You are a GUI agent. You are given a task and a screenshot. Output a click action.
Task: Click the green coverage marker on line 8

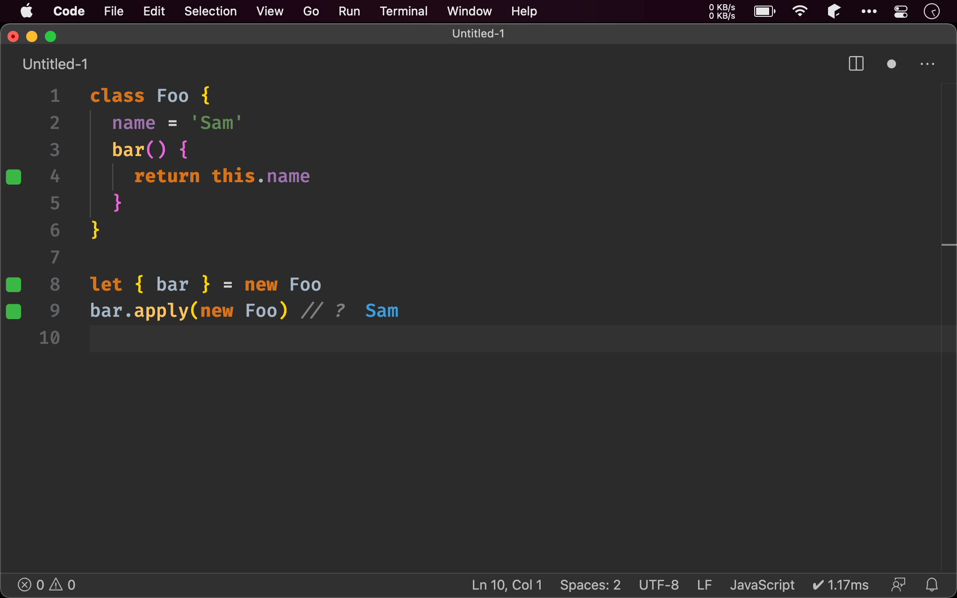[14, 285]
